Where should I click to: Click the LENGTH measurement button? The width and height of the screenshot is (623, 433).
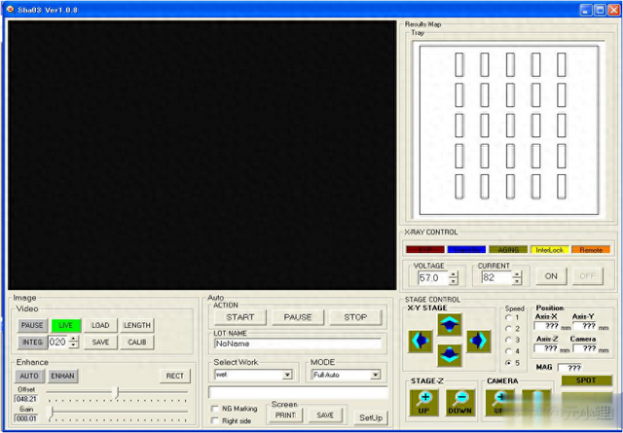coord(137,325)
